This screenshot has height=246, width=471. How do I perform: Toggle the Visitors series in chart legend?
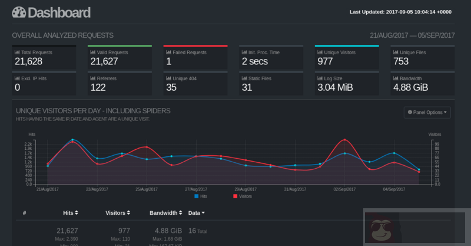pyautogui.click(x=243, y=195)
